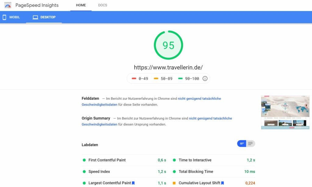Click the mobile phone icon
This screenshot has height=187, width=312.
4,17
